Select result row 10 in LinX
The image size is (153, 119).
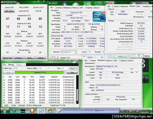(39, 80)
